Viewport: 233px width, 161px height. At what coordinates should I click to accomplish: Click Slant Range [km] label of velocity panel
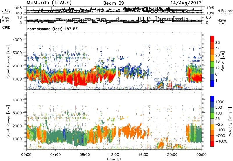pyautogui.click(x=8, y=121)
